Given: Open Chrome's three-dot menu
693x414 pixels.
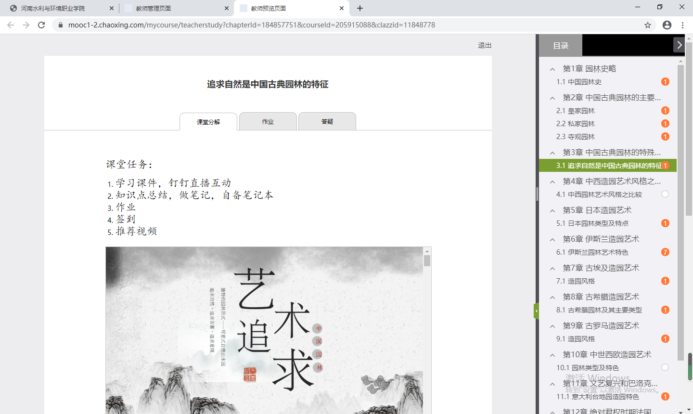Looking at the screenshot, I should [682, 25].
